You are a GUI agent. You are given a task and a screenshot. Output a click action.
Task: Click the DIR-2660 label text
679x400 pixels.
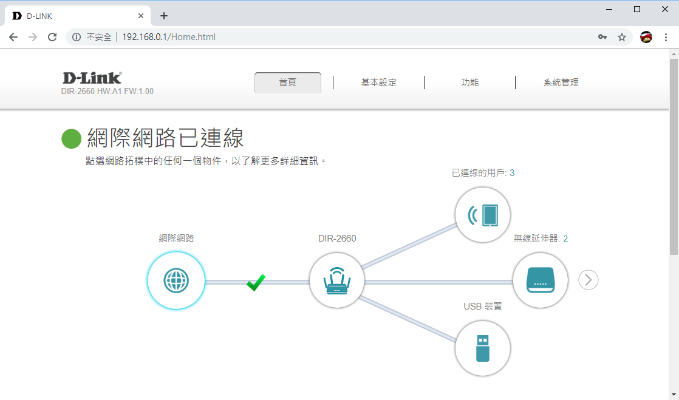click(x=337, y=239)
